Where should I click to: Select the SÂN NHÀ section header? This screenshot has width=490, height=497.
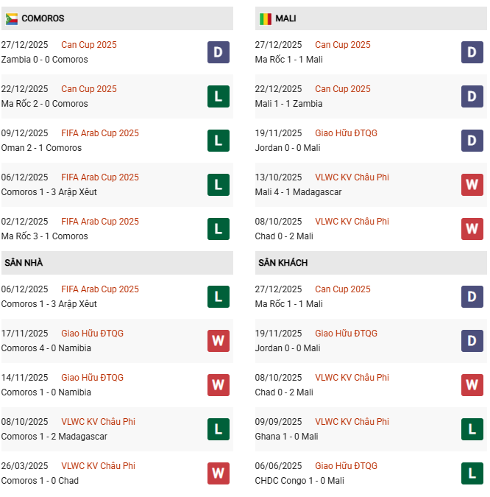pos(23,263)
